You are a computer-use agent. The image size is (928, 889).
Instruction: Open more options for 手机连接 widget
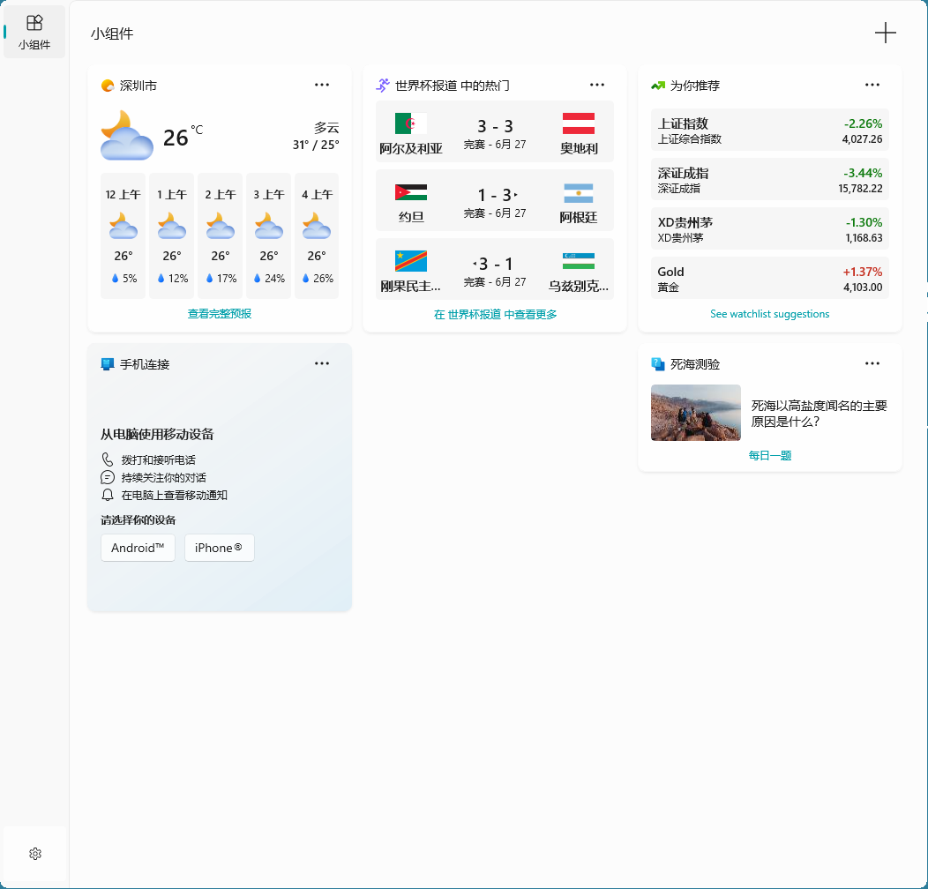click(322, 363)
